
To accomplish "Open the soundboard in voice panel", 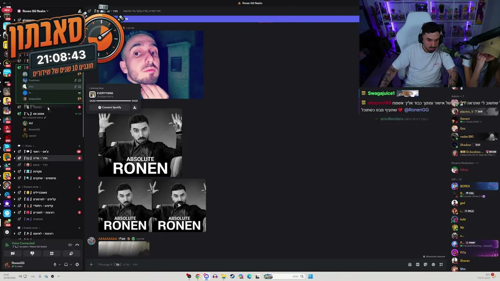I will click(71, 253).
